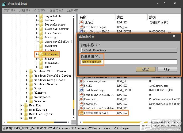
Task: Click the string icon of DefaultUserName
Action: pyautogui.click(x=81, y=113)
